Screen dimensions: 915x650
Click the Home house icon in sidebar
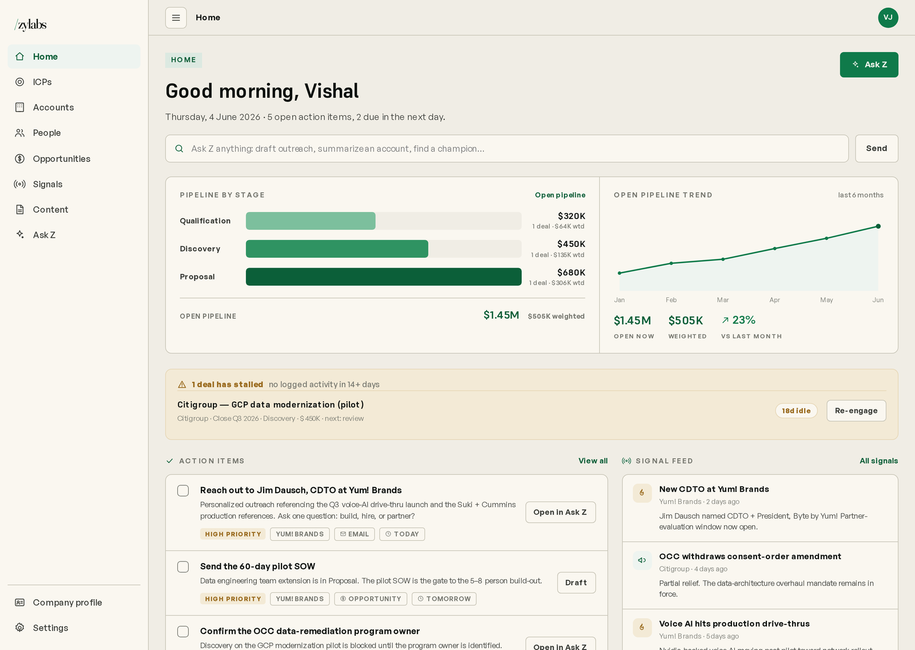[x=20, y=57]
